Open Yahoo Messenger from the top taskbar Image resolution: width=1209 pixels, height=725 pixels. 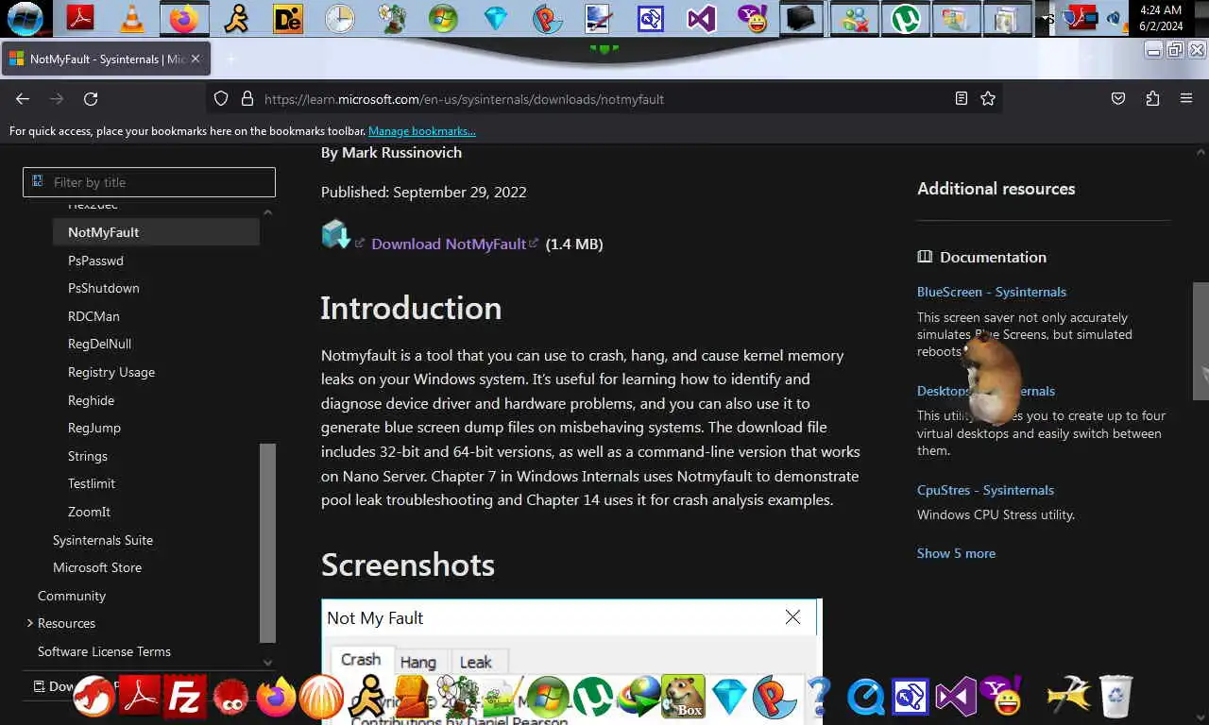[x=753, y=18]
